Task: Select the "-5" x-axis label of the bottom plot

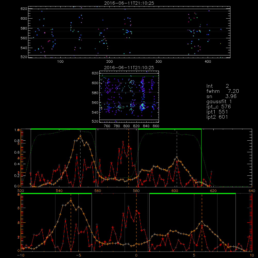Action: [78, 255]
